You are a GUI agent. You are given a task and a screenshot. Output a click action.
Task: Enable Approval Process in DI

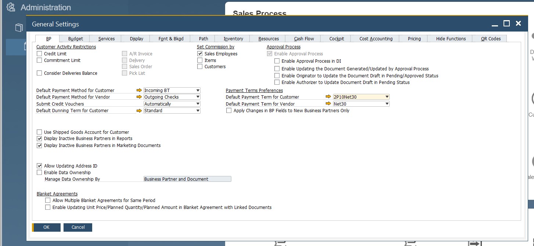[277, 61]
